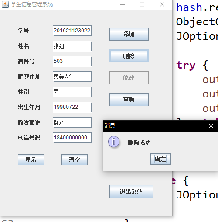
Task: Click the 政治面貌 label
Action: [x=29, y=122]
